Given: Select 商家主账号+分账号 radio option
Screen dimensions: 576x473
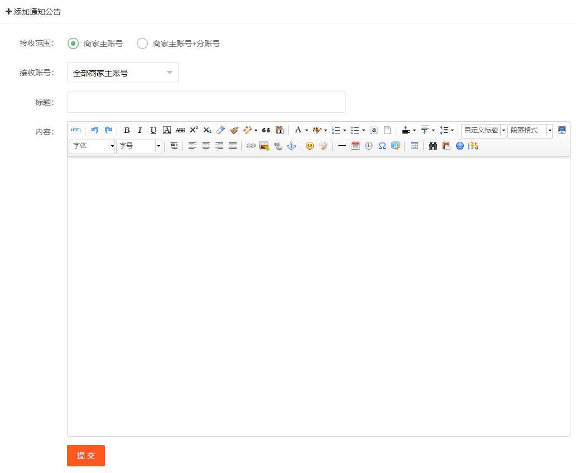Looking at the screenshot, I should pos(142,44).
